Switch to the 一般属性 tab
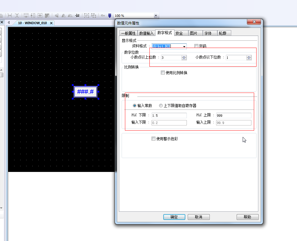The height and width of the screenshot is (241, 297). pyautogui.click(x=128, y=33)
